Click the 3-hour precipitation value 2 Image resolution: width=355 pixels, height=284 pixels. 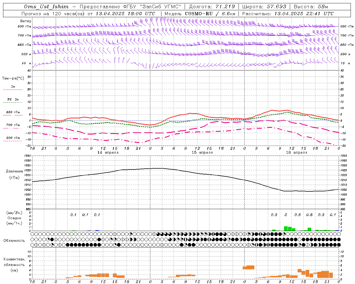pos(286,215)
